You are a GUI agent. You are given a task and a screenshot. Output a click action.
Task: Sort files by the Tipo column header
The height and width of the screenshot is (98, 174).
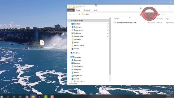coord(168,19)
